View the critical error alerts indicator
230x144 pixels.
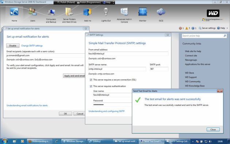[x=181, y=28]
